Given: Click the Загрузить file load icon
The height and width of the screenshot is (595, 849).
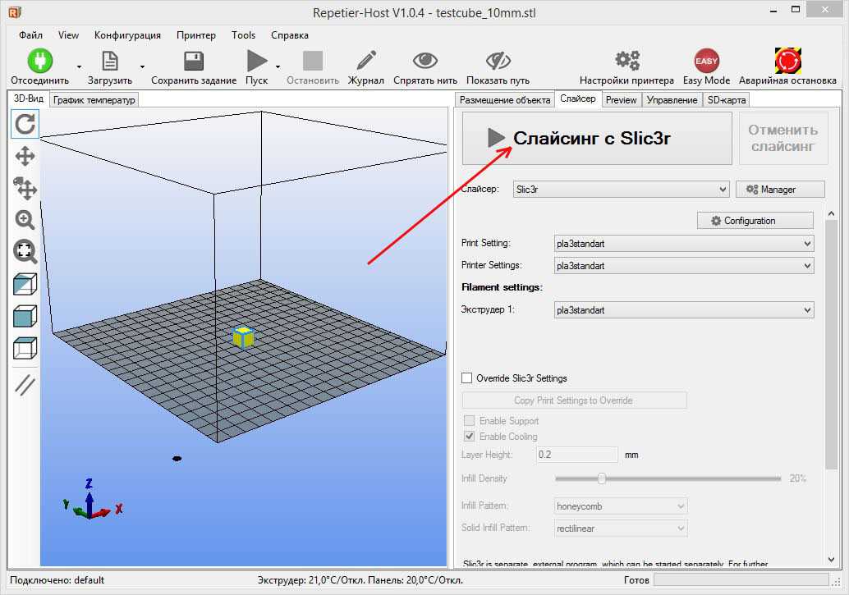Looking at the screenshot, I should (110, 61).
